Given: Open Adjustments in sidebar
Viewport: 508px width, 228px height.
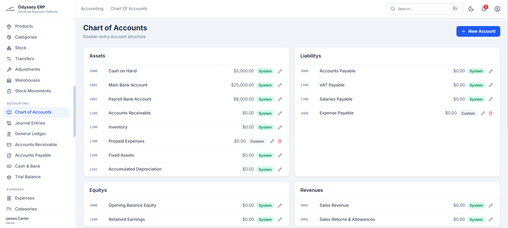Looking at the screenshot, I should click(x=36, y=69).
